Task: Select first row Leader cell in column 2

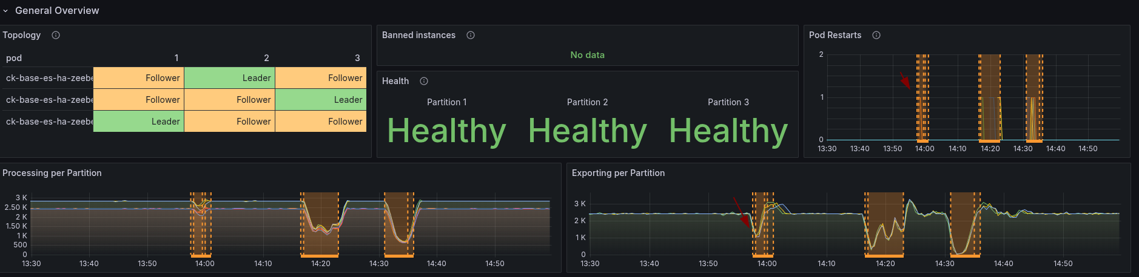Action: (x=230, y=78)
